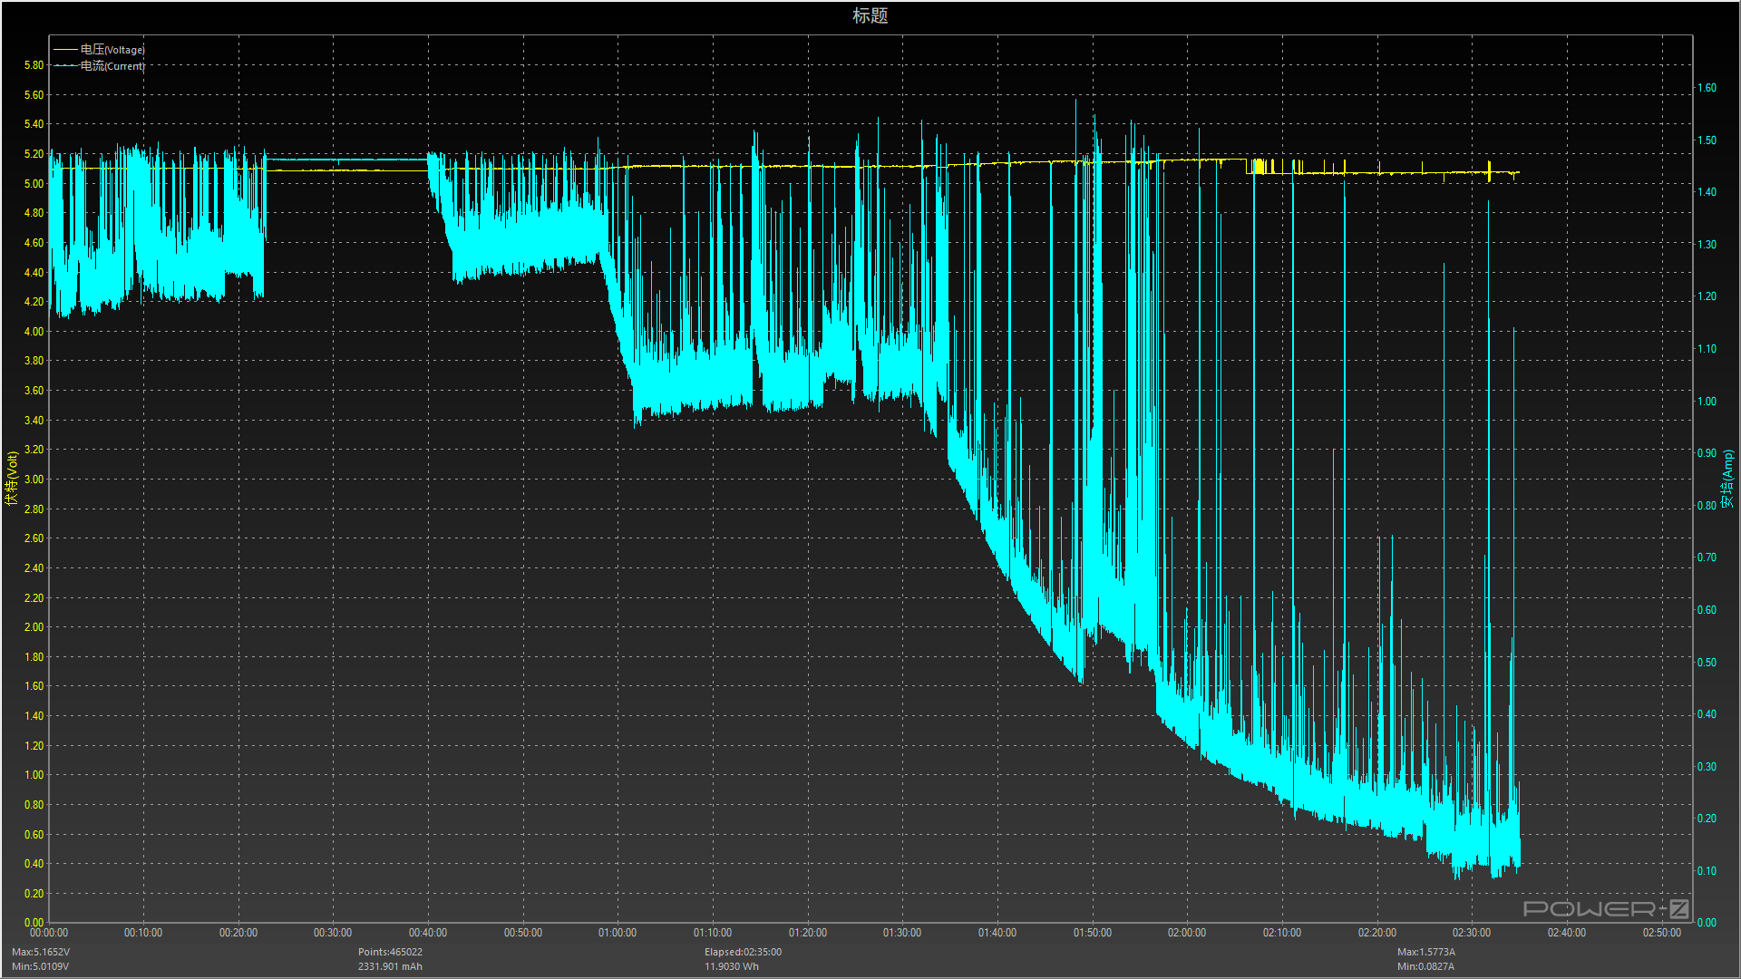Click the 伏特(Volt) left axis title

click(x=12, y=478)
